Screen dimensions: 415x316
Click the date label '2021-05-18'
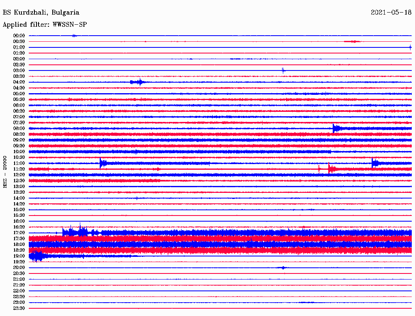click(391, 12)
